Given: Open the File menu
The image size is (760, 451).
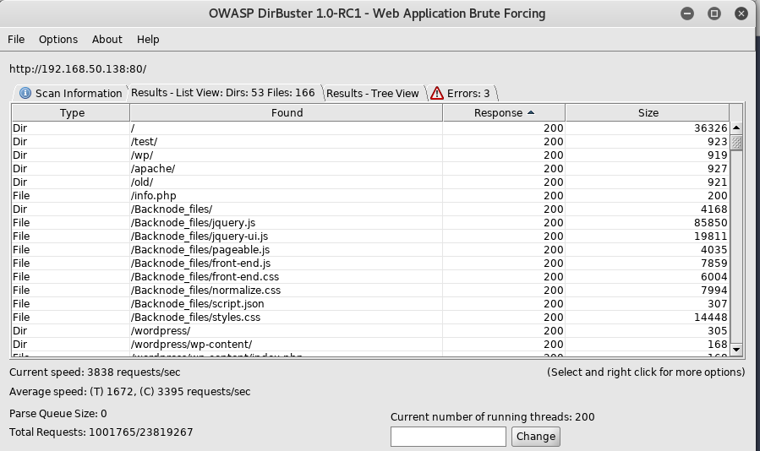Looking at the screenshot, I should click(x=16, y=39).
